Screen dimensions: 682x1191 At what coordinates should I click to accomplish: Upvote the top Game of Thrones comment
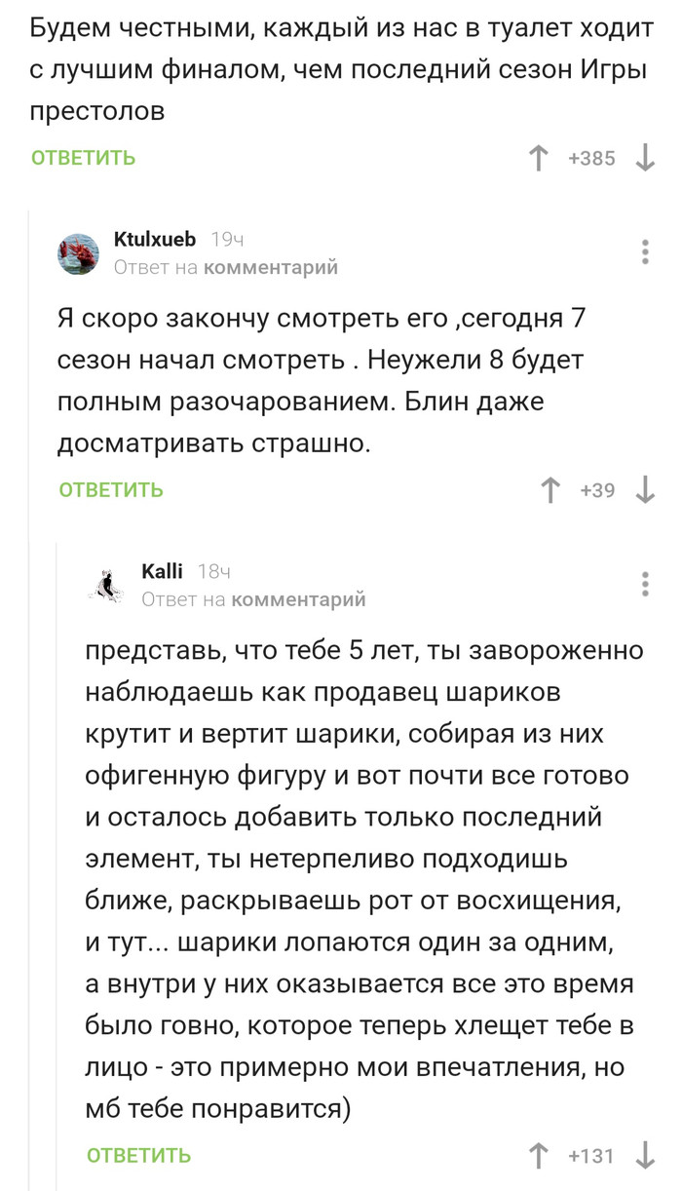(537, 158)
